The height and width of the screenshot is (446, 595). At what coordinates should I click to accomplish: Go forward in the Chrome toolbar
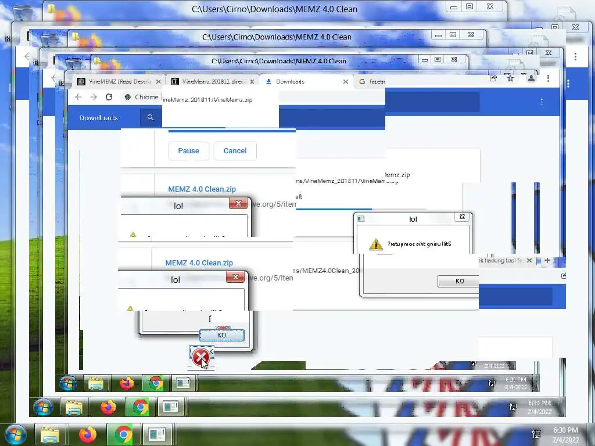(x=94, y=97)
